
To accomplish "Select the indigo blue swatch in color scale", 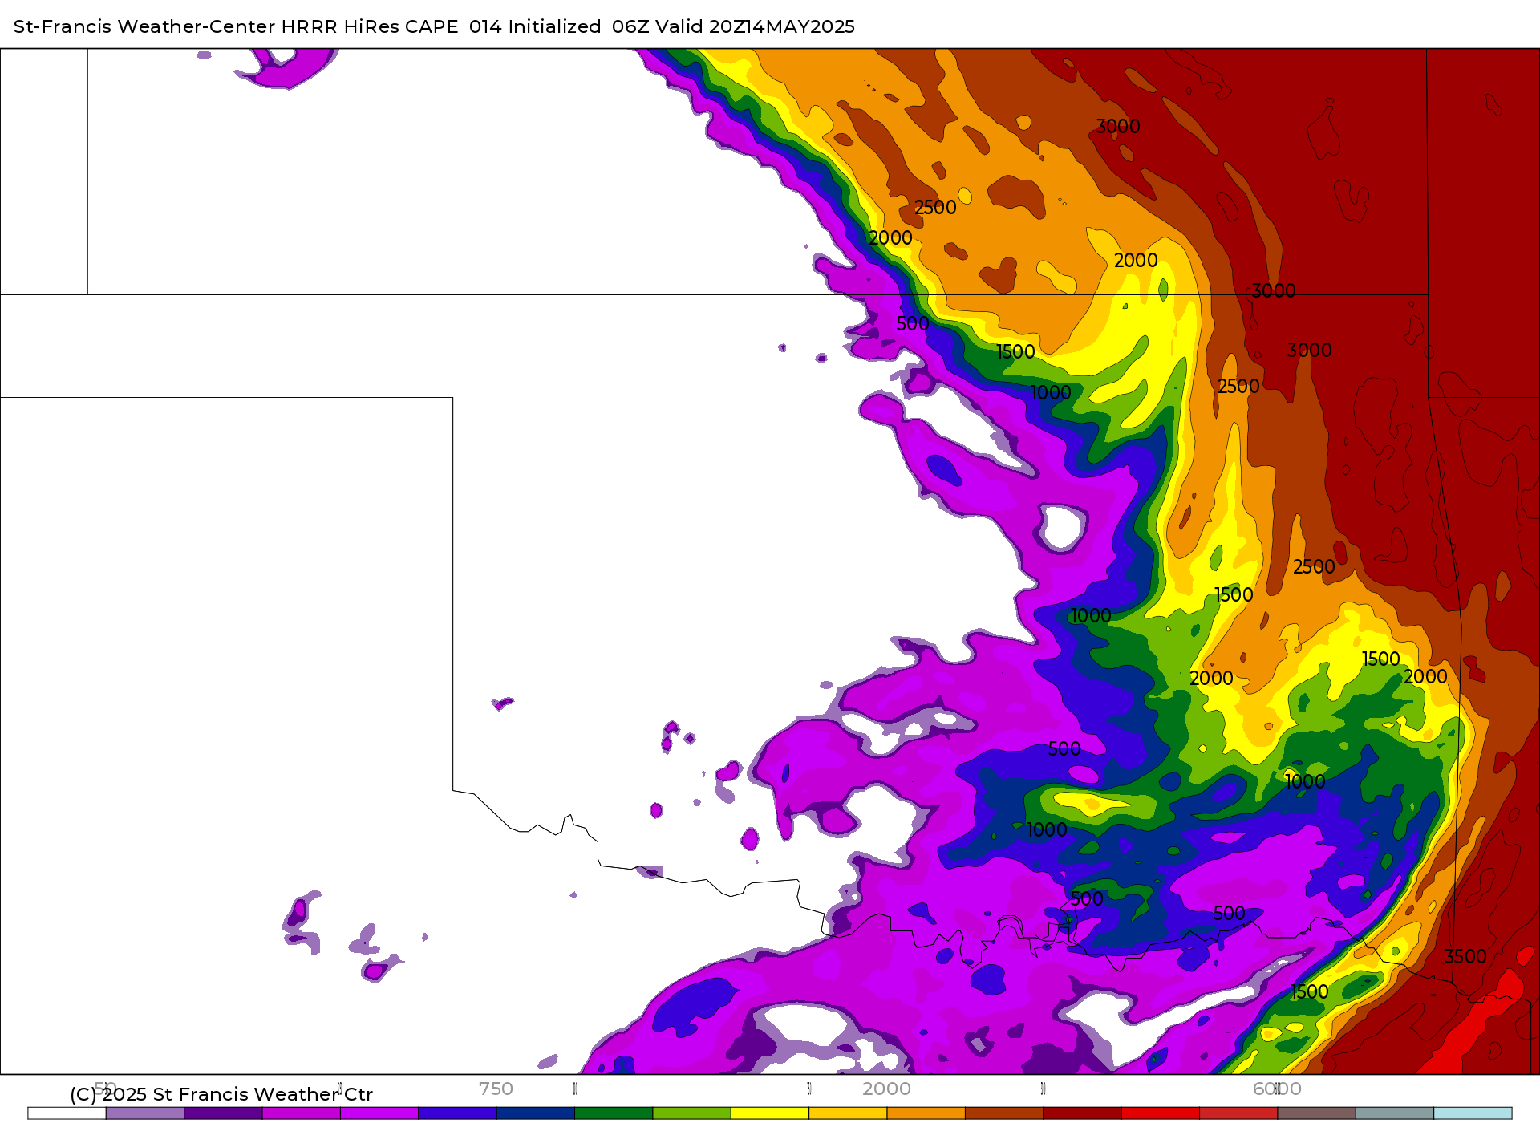I will coord(457,1113).
